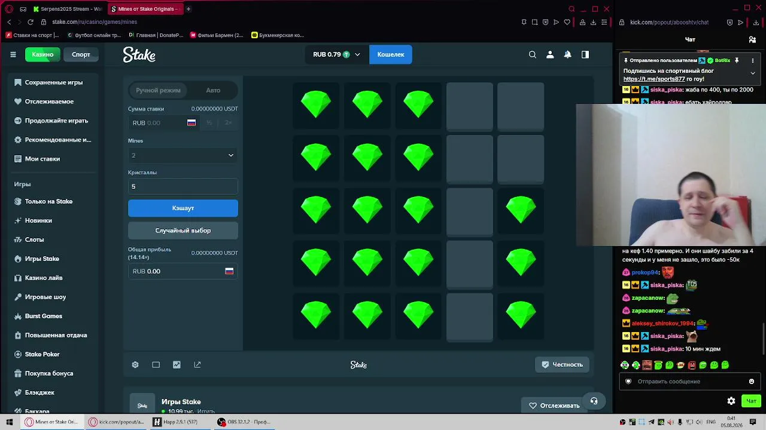This screenshot has width=766, height=430.
Task: Click the chat message input field
Action: pyautogui.click(x=689, y=382)
